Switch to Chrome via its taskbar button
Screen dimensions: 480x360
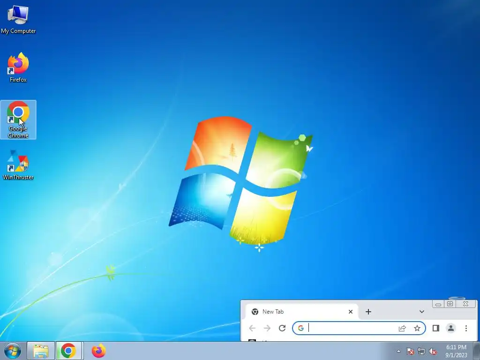(x=68, y=351)
